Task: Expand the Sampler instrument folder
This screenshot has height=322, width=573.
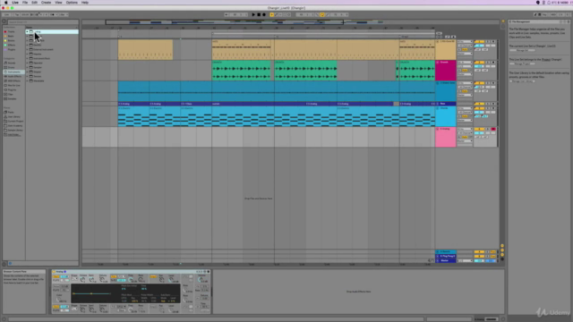Action: point(27,67)
